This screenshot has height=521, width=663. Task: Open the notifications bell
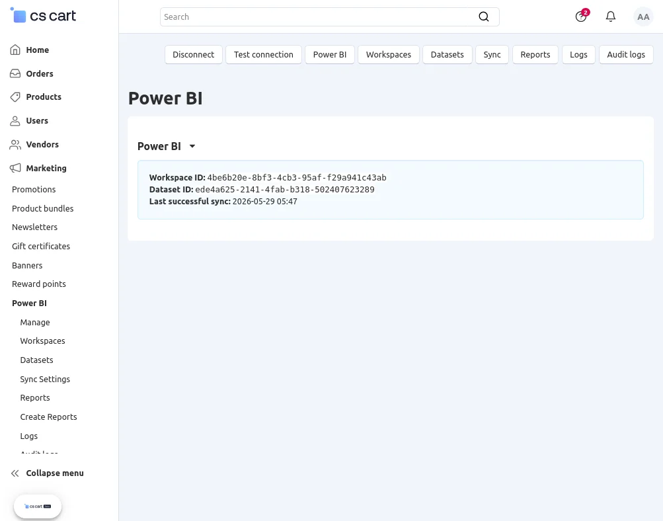coord(611,17)
